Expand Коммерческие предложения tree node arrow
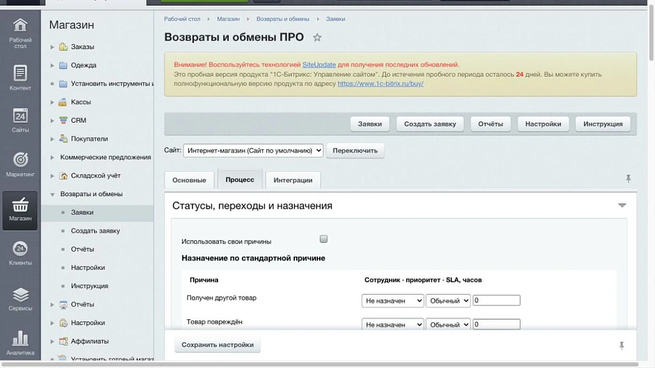Image resolution: width=655 pixels, height=368 pixels. 52,157
